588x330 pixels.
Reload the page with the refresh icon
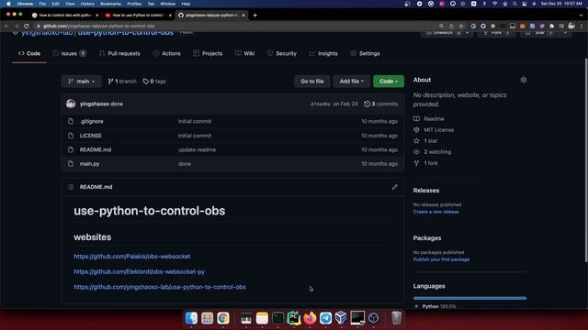(27, 26)
